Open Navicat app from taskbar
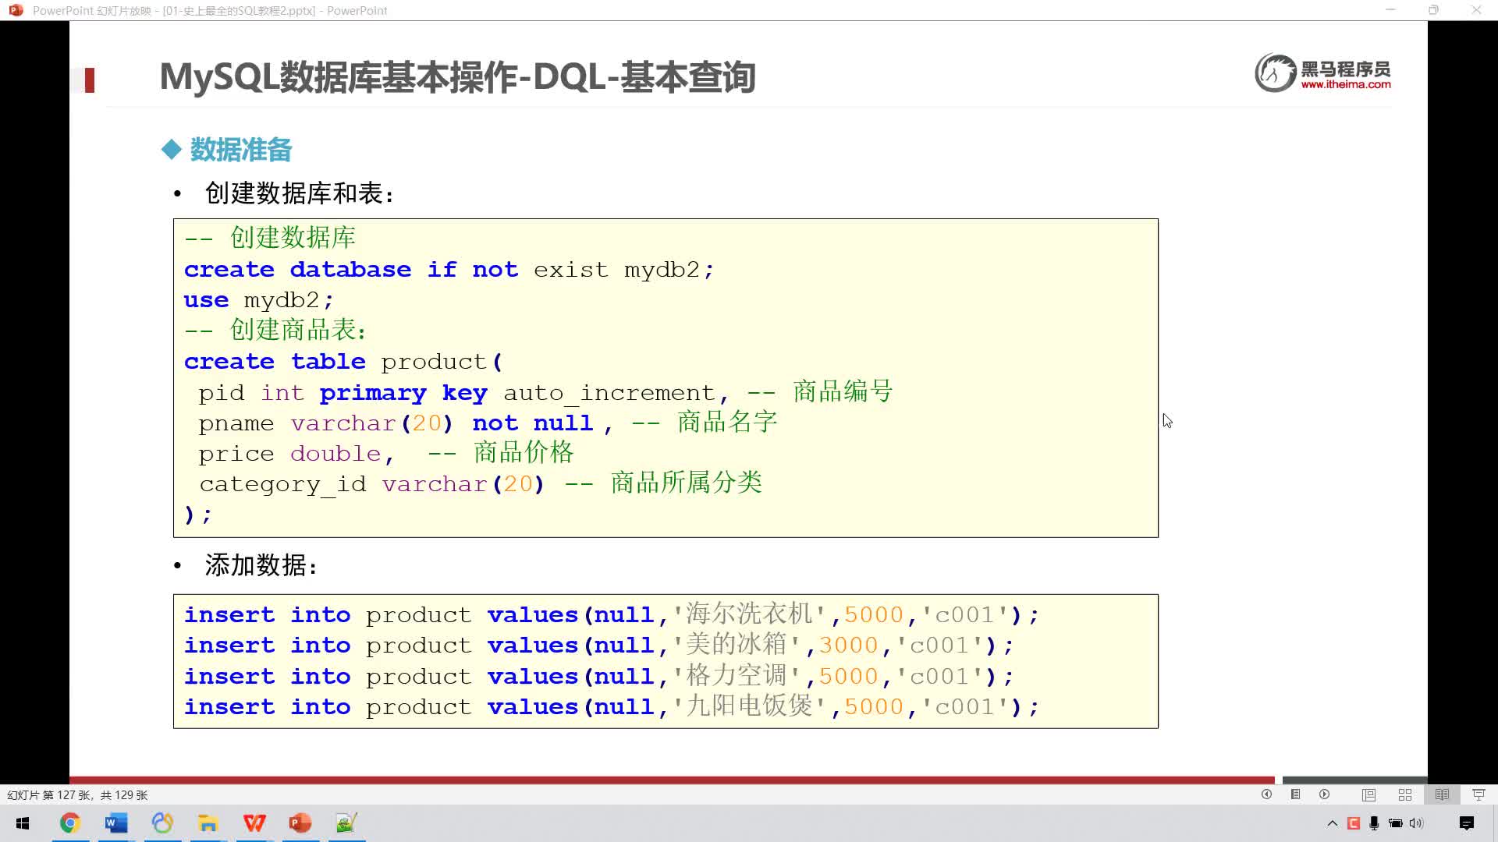1498x842 pixels. (x=162, y=823)
